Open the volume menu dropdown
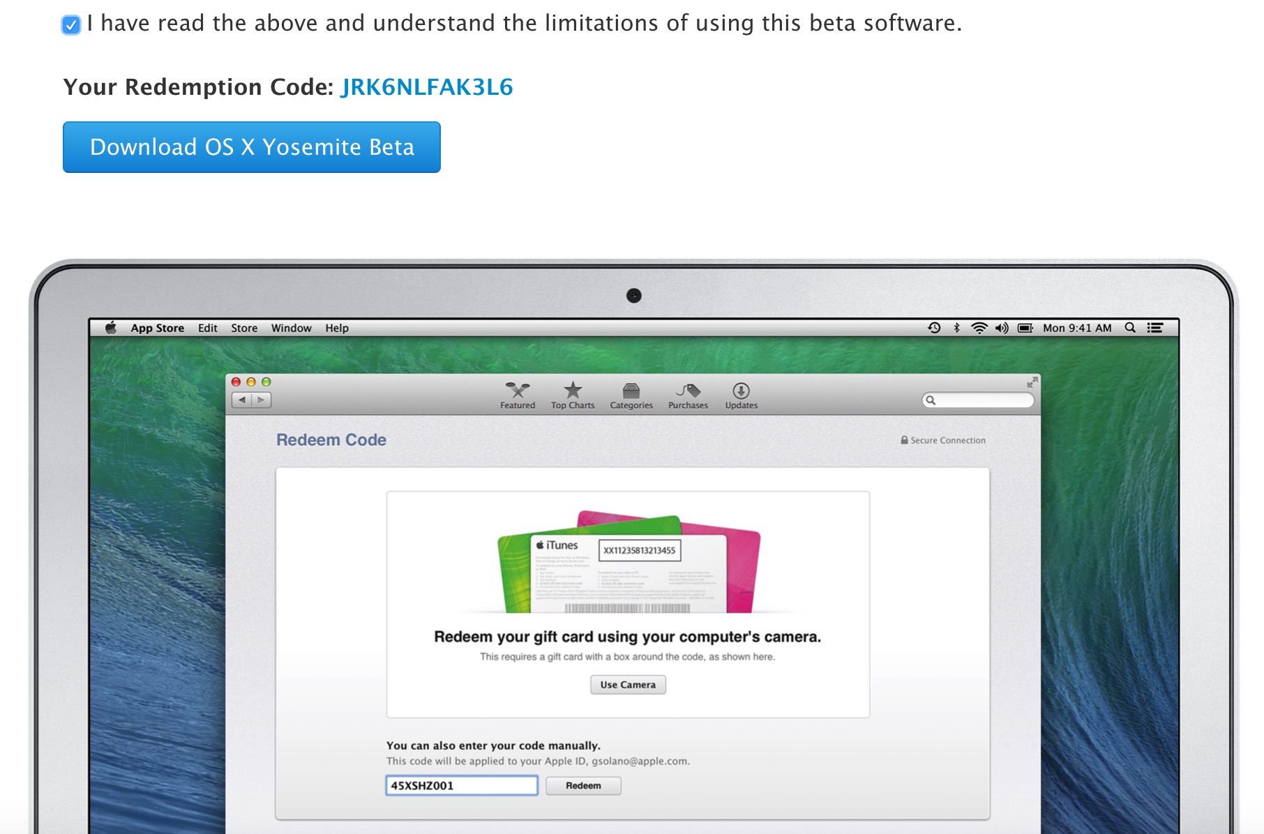The image size is (1264, 834). (x=1002, y=328)
